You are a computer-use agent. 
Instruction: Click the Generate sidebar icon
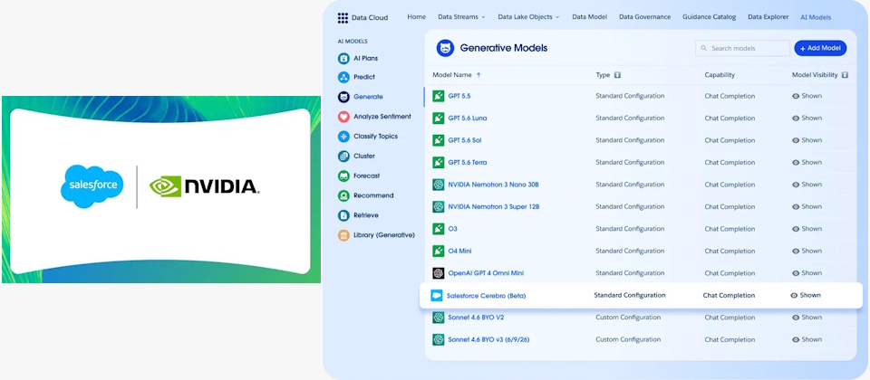343,97
